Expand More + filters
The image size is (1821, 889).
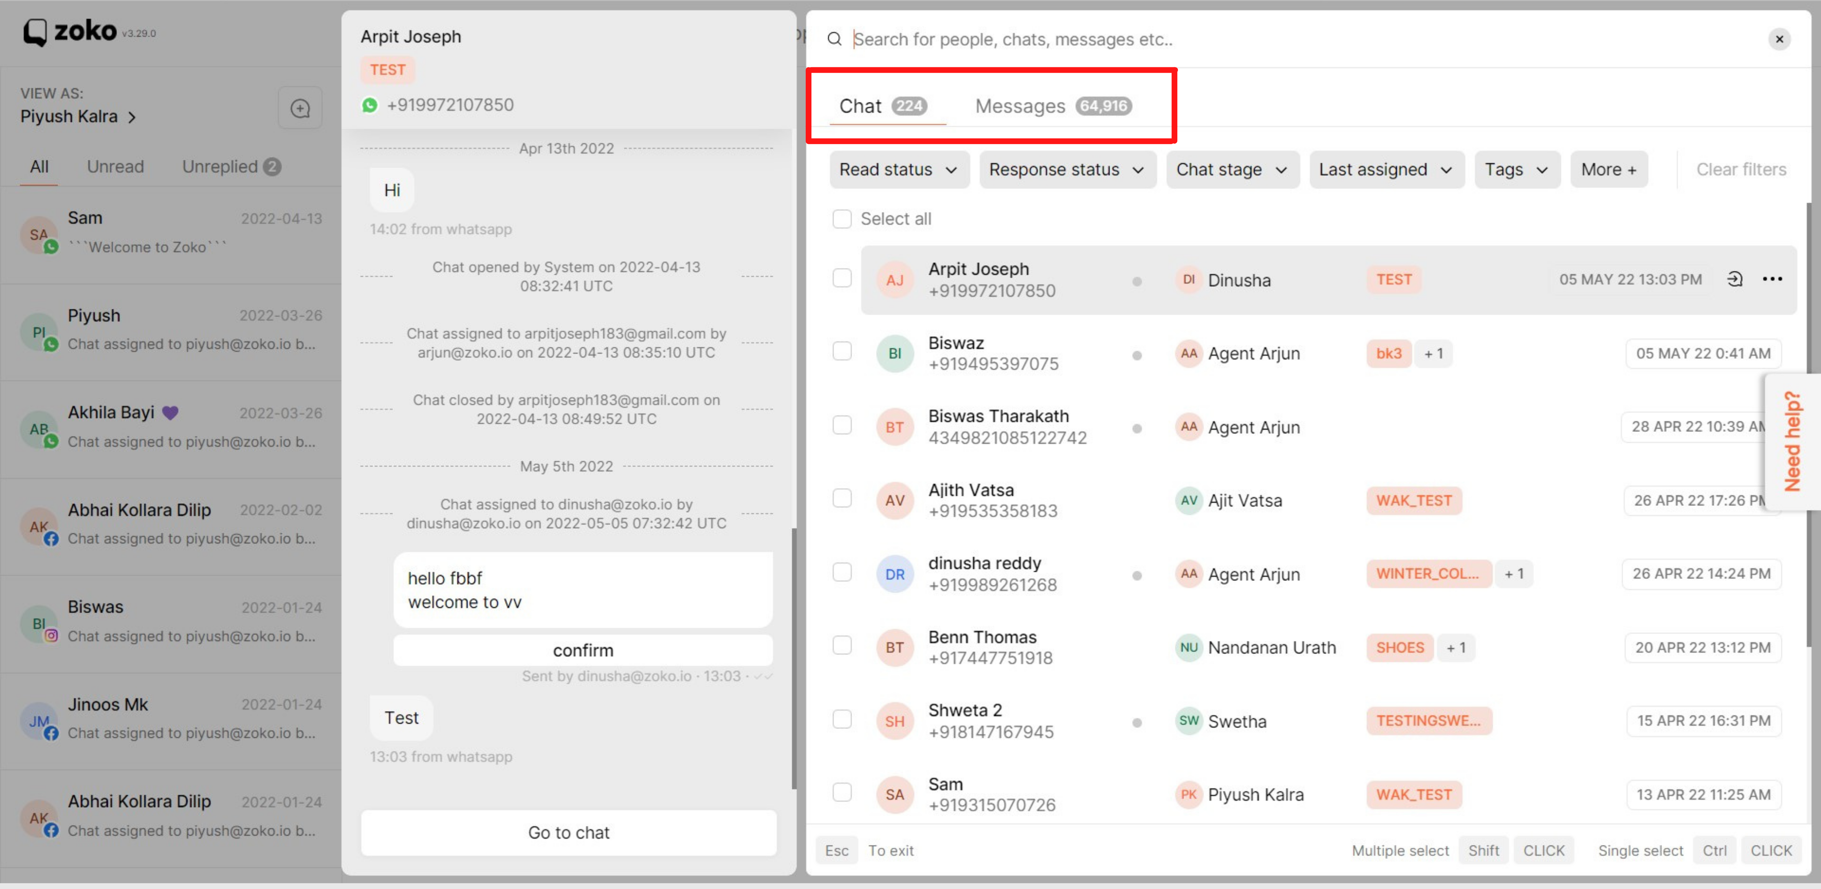(x=1608, y=170)
